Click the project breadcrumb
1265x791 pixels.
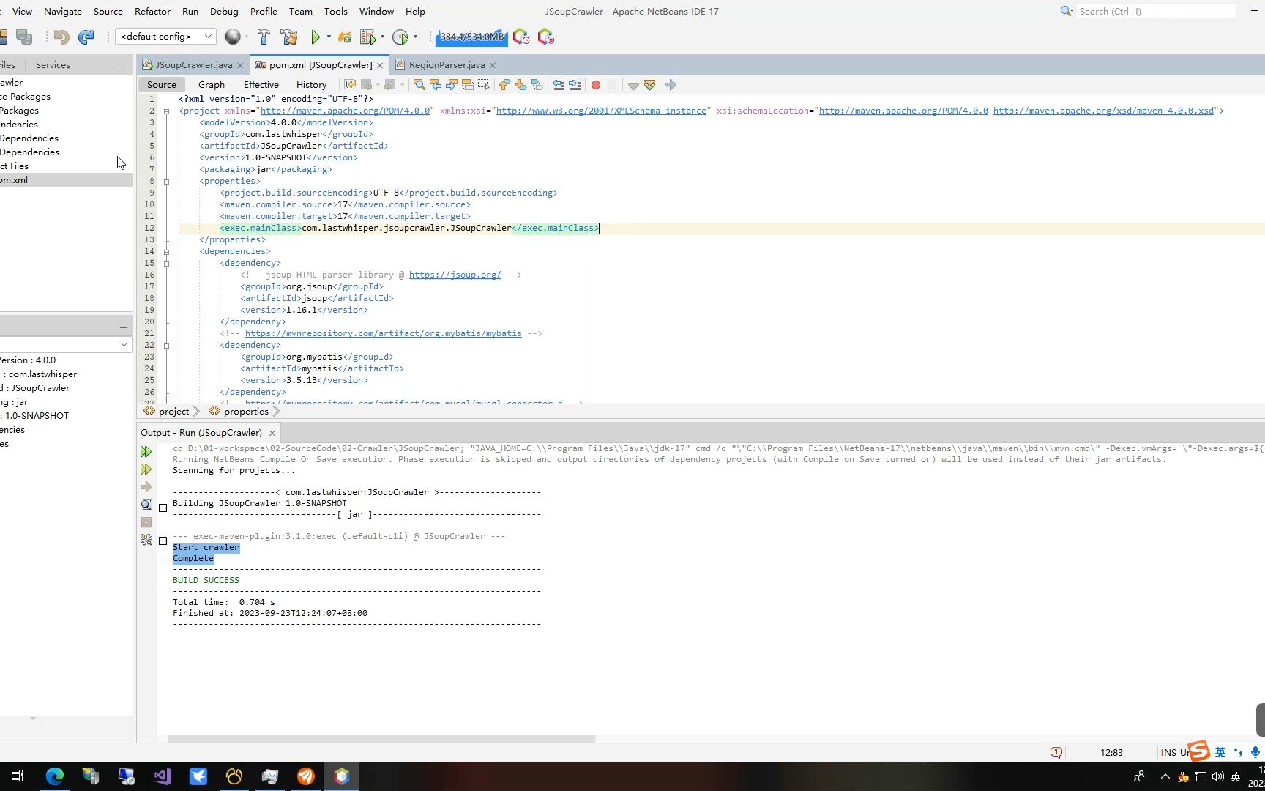pyautogui.click(x=173, y=412)
